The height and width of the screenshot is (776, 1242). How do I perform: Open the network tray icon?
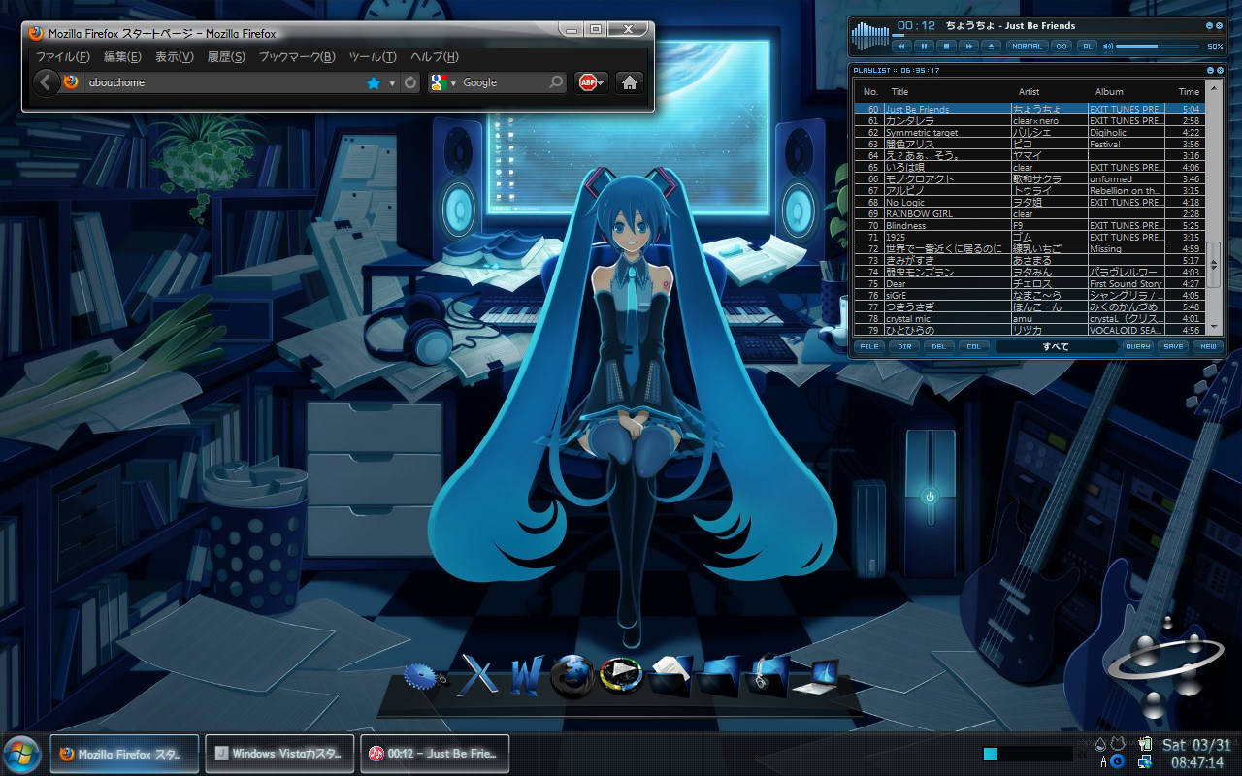1145,761
